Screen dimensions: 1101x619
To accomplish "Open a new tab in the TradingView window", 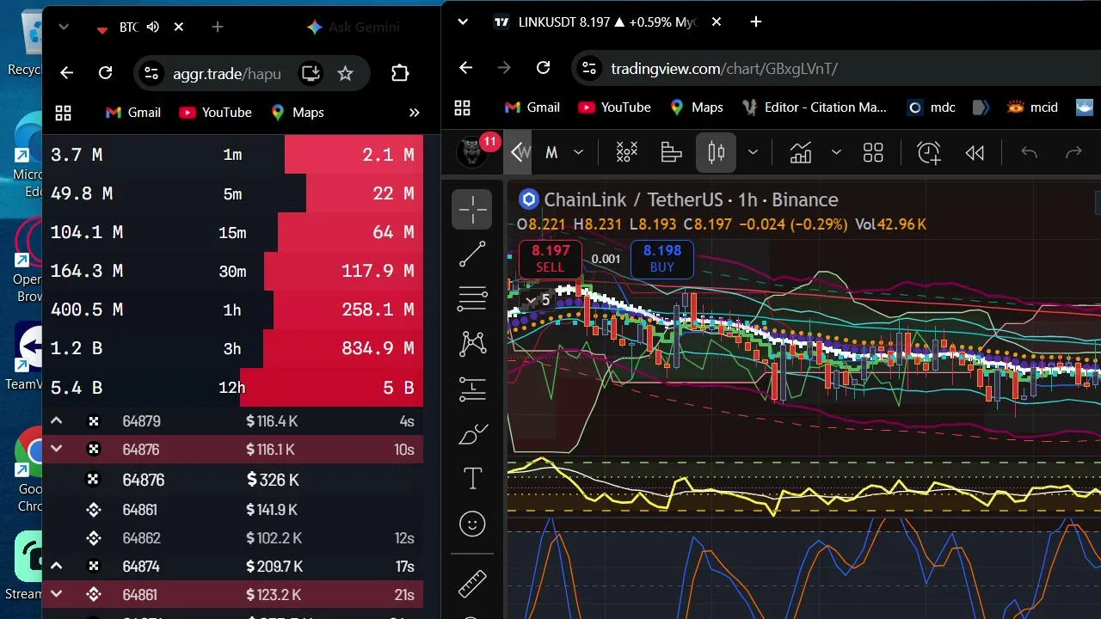I will point(756,21).
